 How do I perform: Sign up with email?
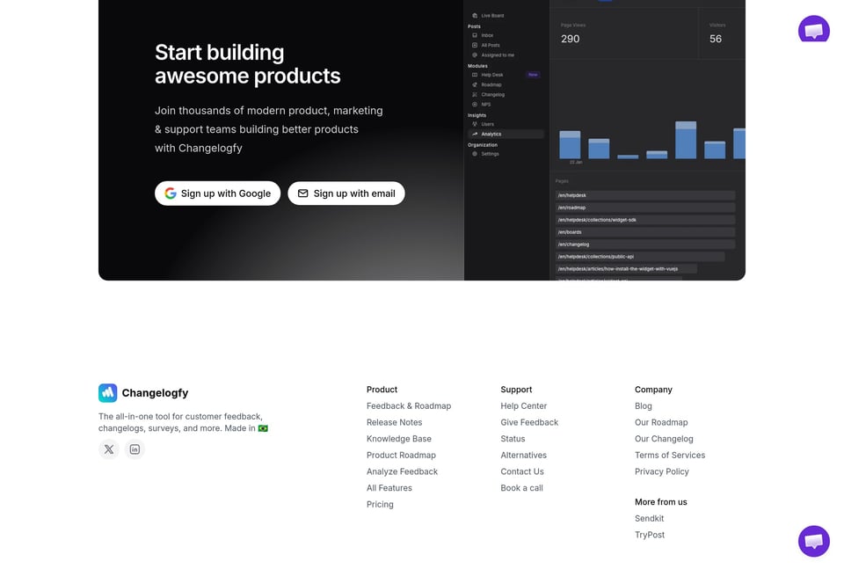(346, 193)
